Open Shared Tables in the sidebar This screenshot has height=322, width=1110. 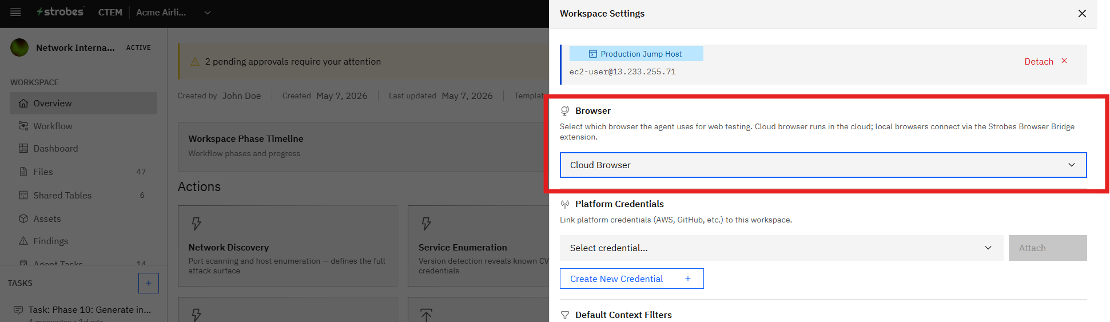pyautogui.click(x=83, y=195)
